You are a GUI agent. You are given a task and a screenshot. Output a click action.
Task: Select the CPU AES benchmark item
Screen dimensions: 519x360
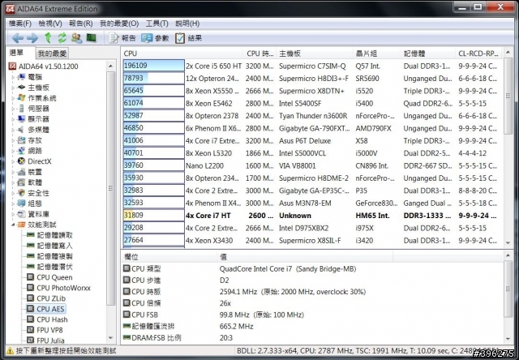[x=46, y=309]
